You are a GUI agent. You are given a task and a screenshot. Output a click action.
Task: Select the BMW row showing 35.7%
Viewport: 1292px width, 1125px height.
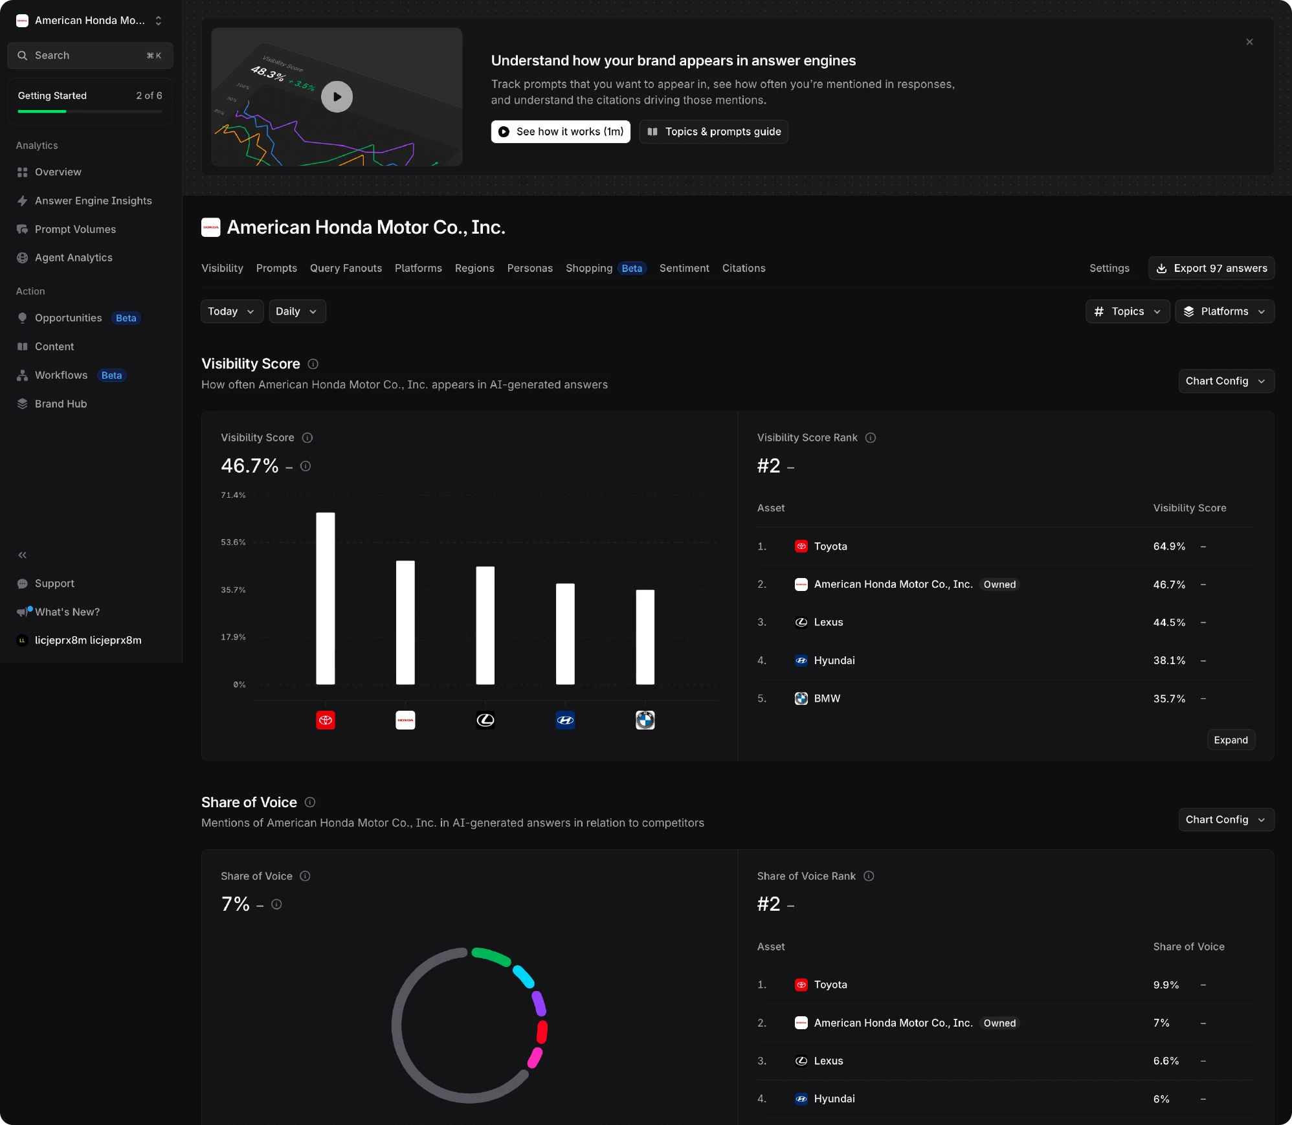[x=1005, y=698]
